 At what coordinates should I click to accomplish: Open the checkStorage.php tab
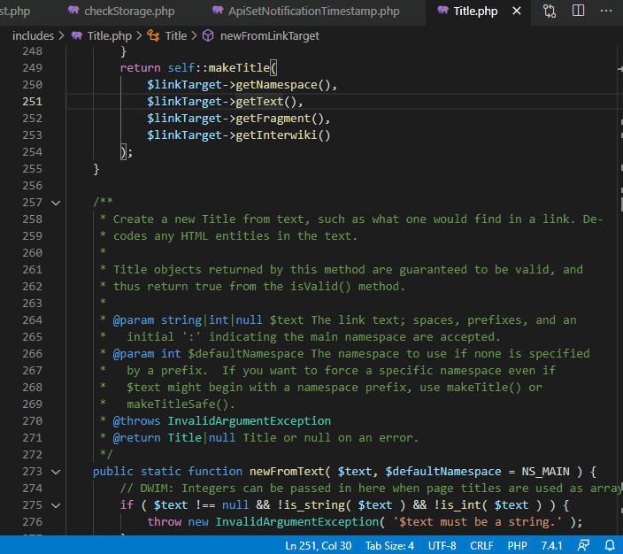point(121,12)
